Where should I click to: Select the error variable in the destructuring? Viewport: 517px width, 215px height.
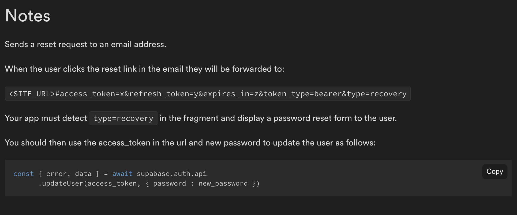[x=57, y=174]
